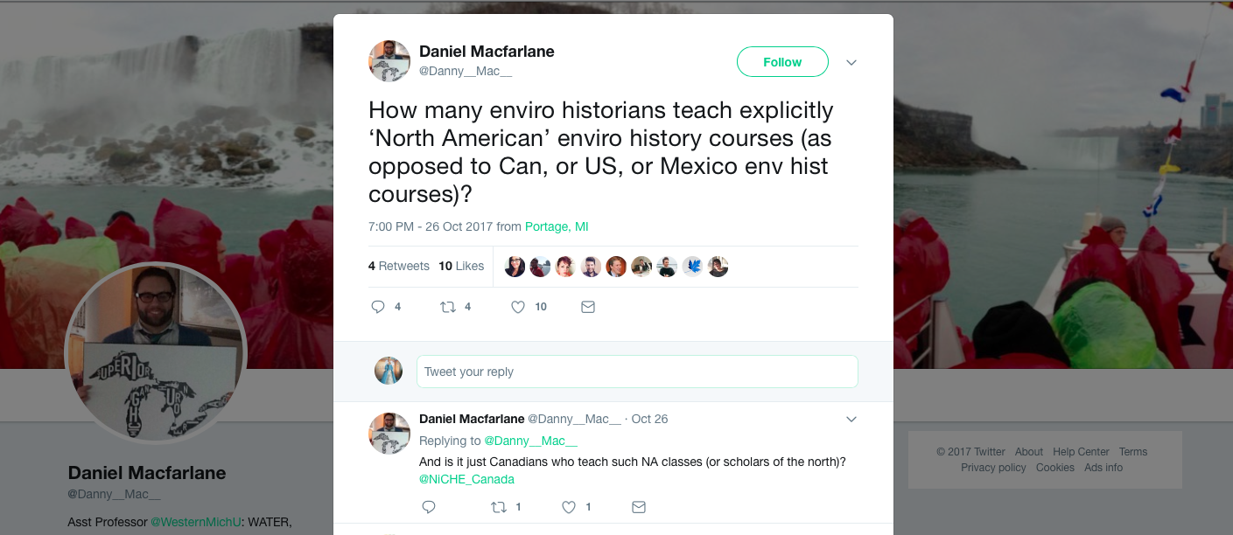
Task: Open @WesternMichU profile link in bio
Action: (x=196, y=522)
